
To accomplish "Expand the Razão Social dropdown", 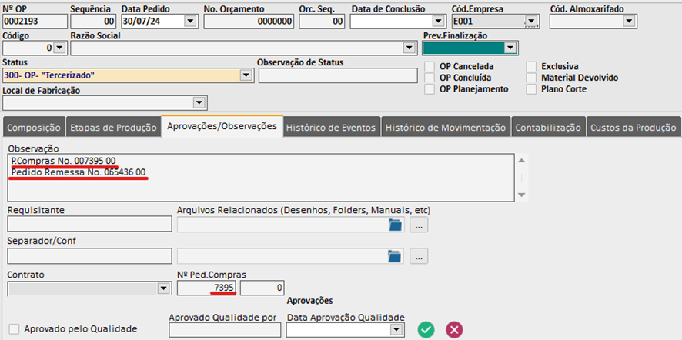I will (x=409, y=48).
